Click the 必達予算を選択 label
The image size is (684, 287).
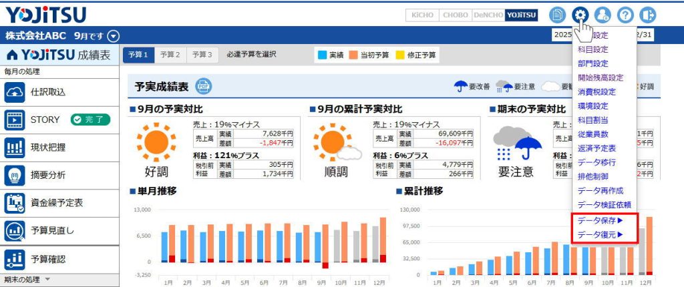coord(251,55)
